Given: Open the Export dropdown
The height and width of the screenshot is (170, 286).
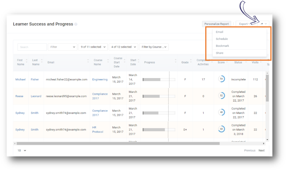Looking at the screenshot, I should 245,24.
